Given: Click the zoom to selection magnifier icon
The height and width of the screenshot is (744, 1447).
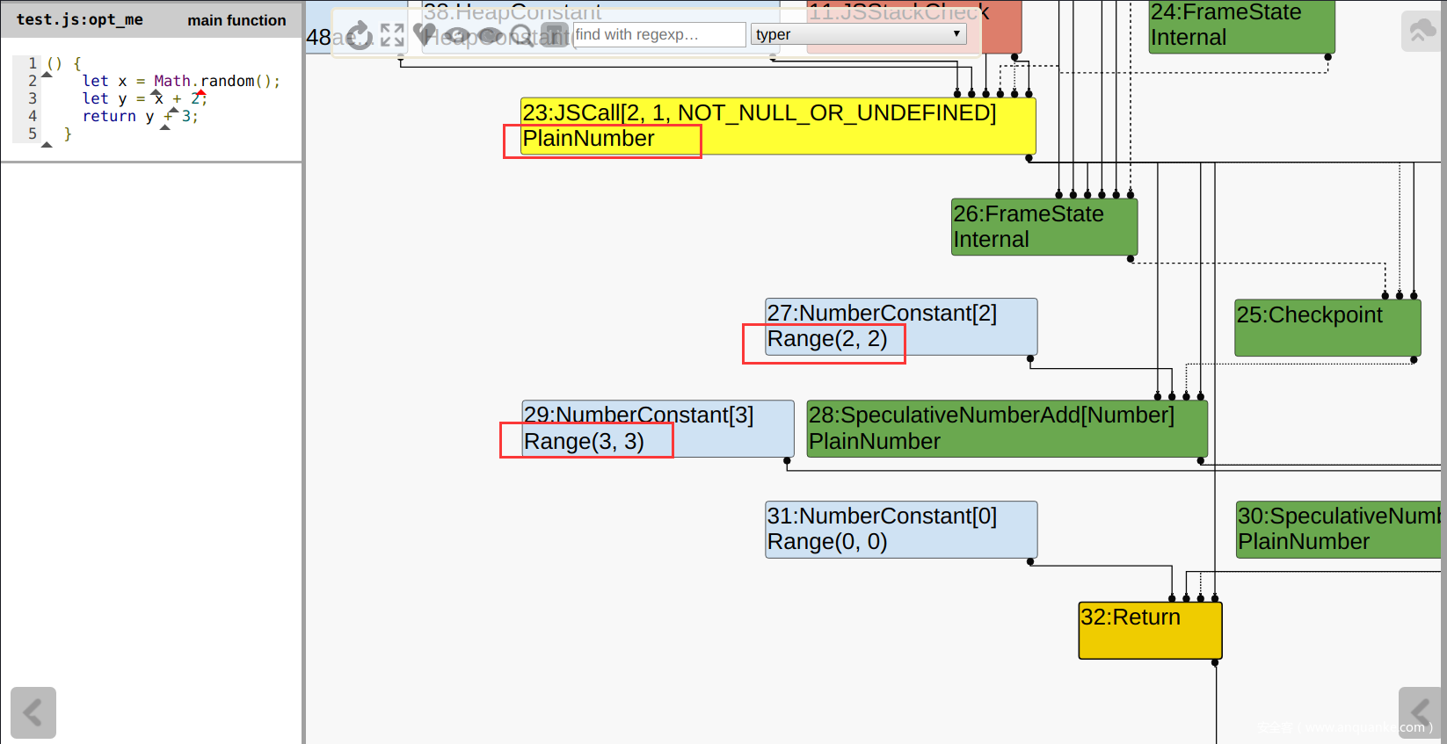Looking at the screenshot, I should [521, 35].
